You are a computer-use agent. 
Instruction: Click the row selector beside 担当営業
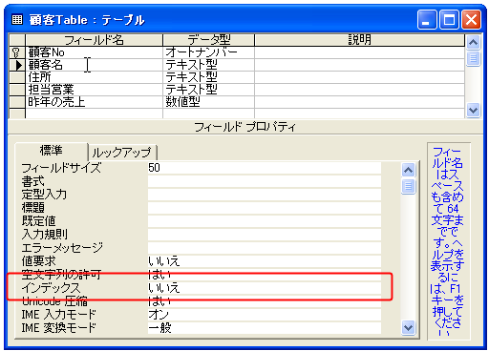point(17,90)
